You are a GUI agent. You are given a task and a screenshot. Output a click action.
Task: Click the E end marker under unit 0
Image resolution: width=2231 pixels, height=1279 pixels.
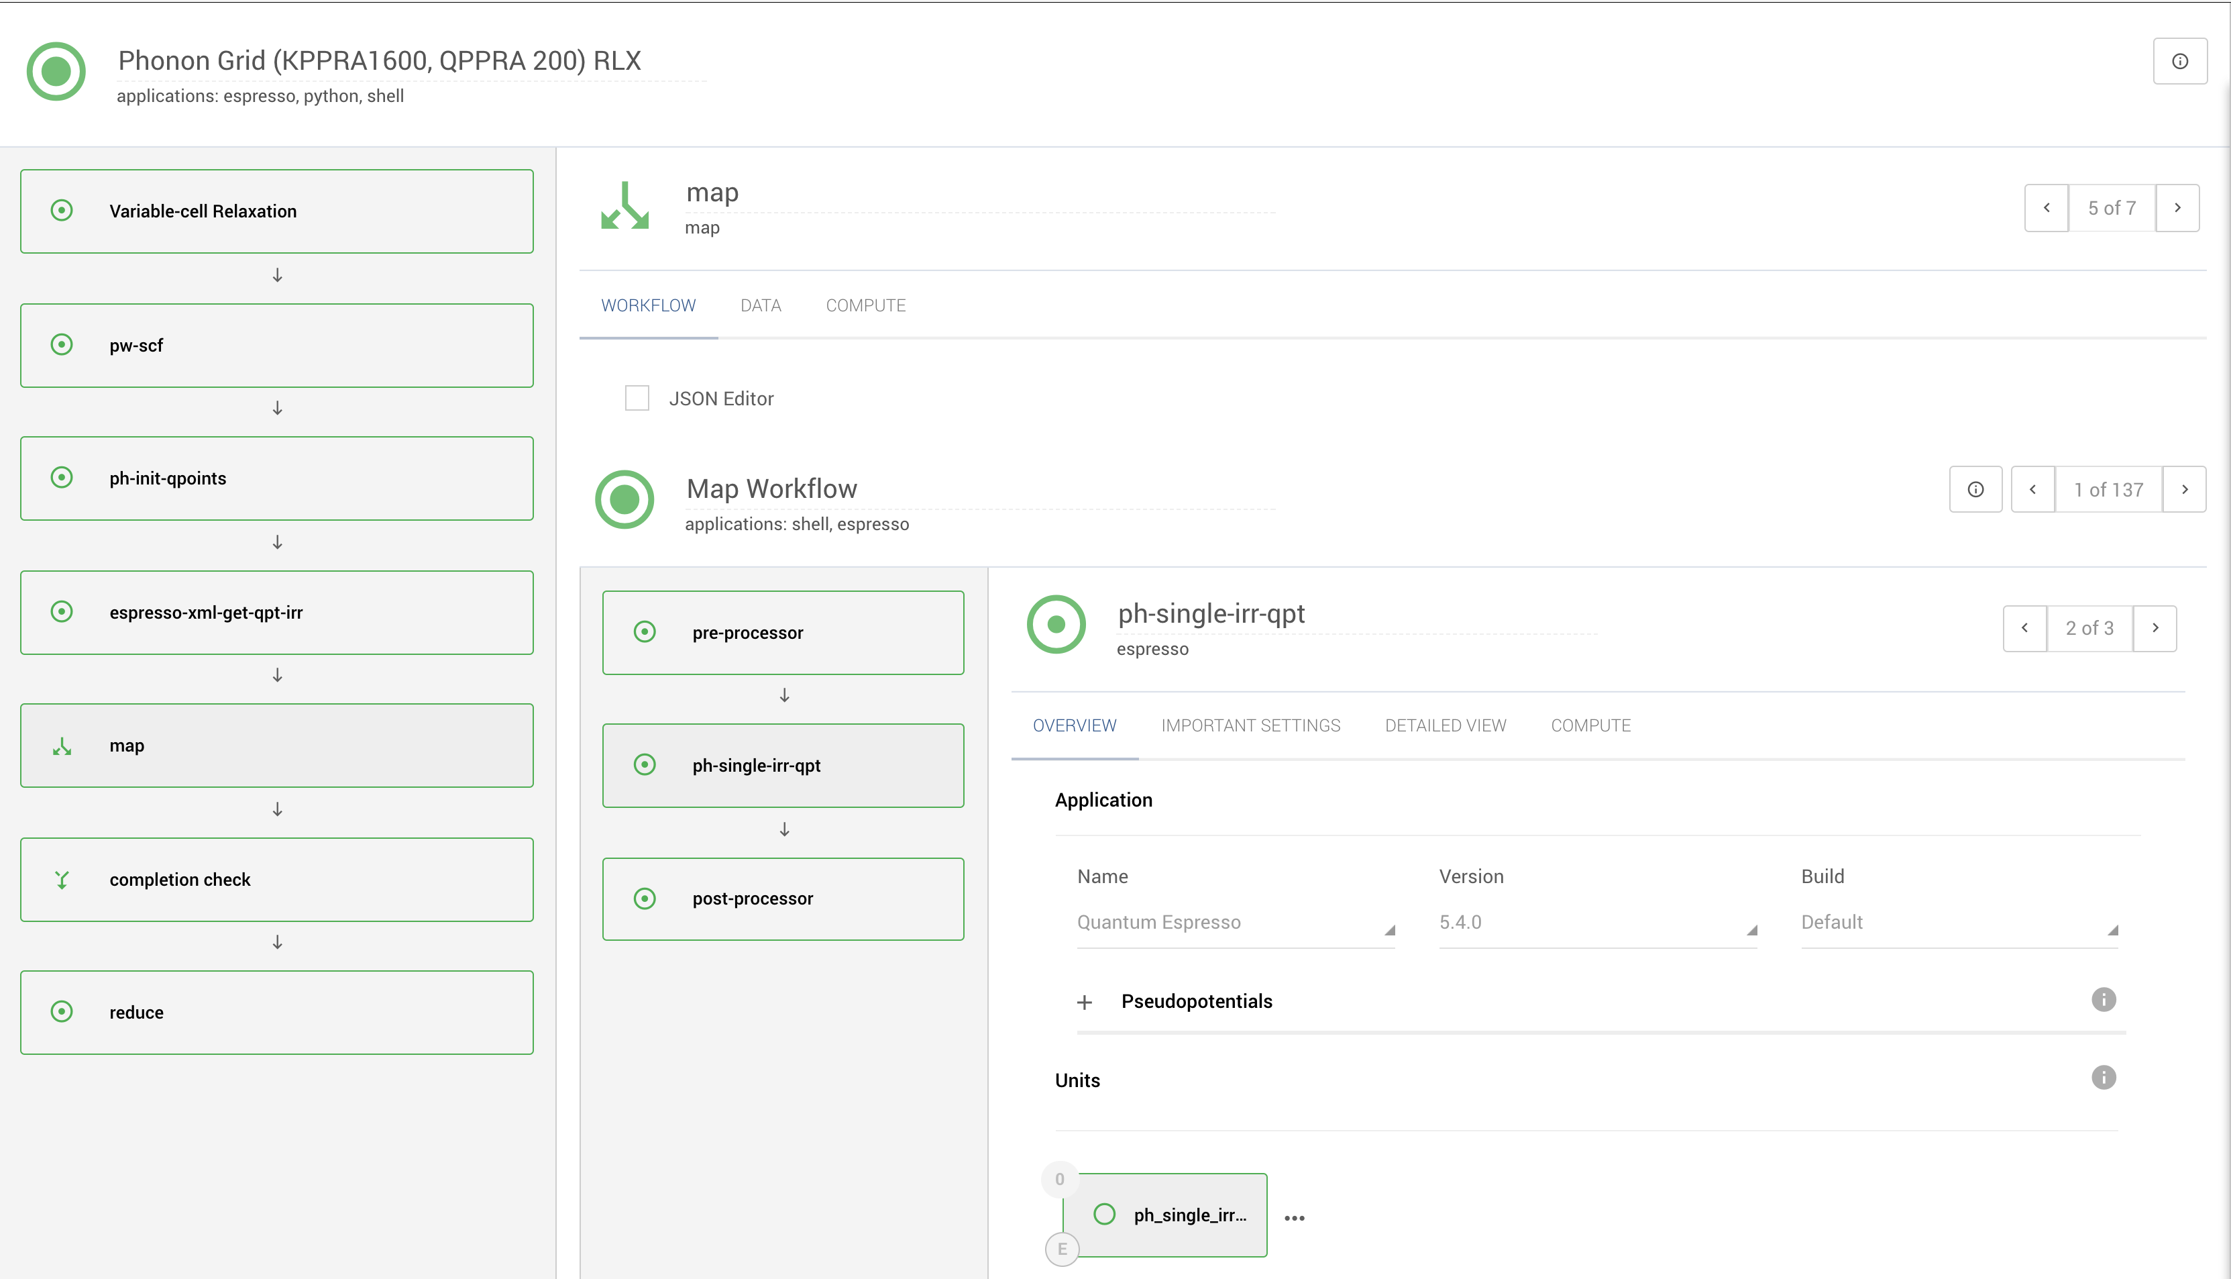coord(1062,1249)
